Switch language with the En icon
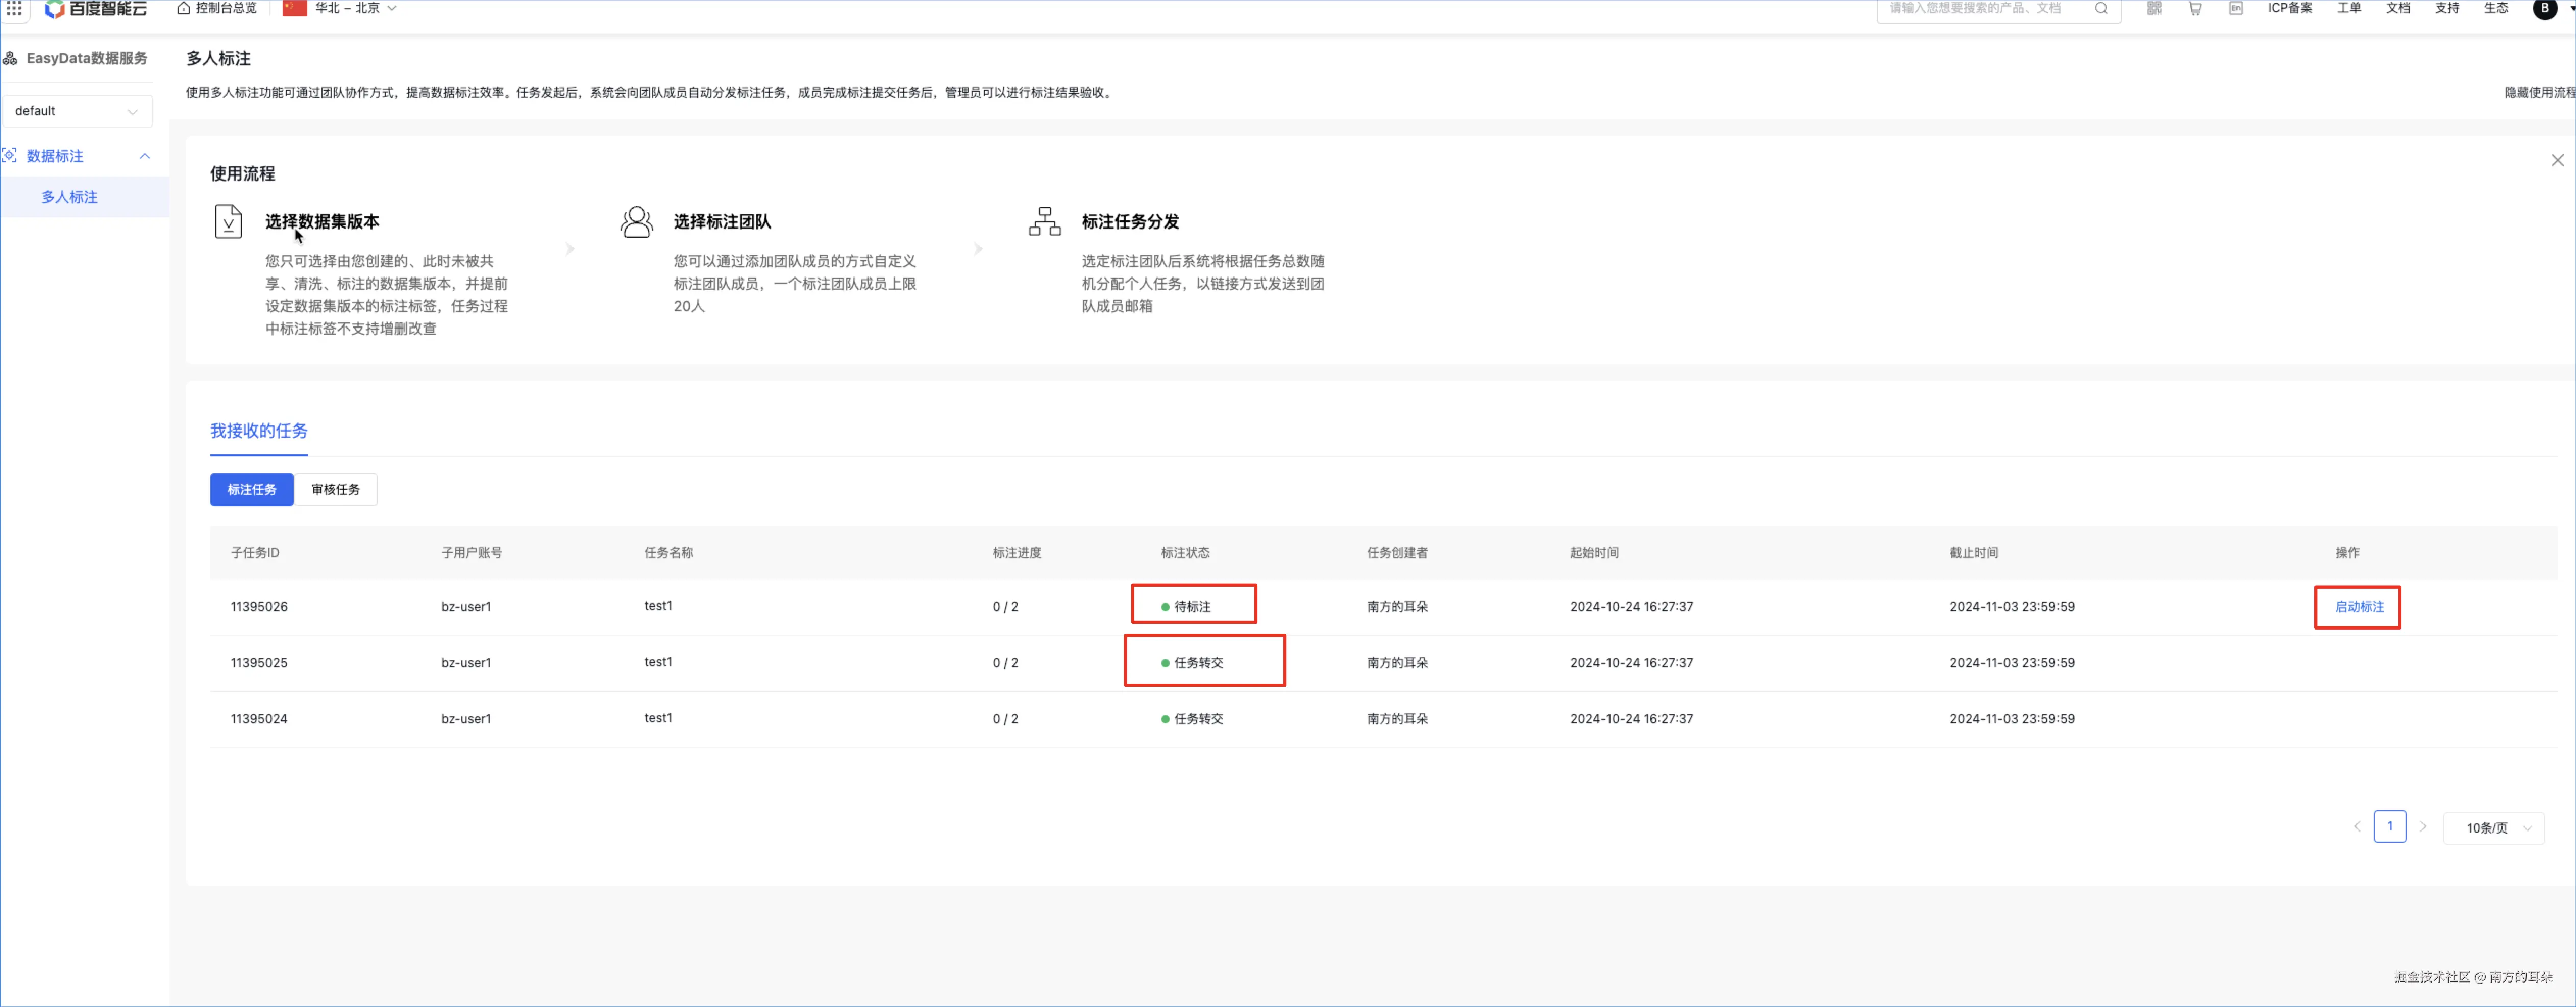The image size is (2576, 1007). (x=2236, y=8)
